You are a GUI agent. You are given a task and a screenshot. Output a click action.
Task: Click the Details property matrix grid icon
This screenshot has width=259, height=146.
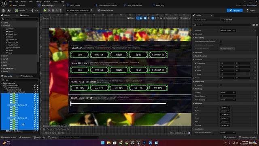coord(254,25)
